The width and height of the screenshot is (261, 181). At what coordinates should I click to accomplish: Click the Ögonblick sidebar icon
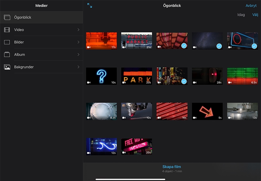coord(7,17)
